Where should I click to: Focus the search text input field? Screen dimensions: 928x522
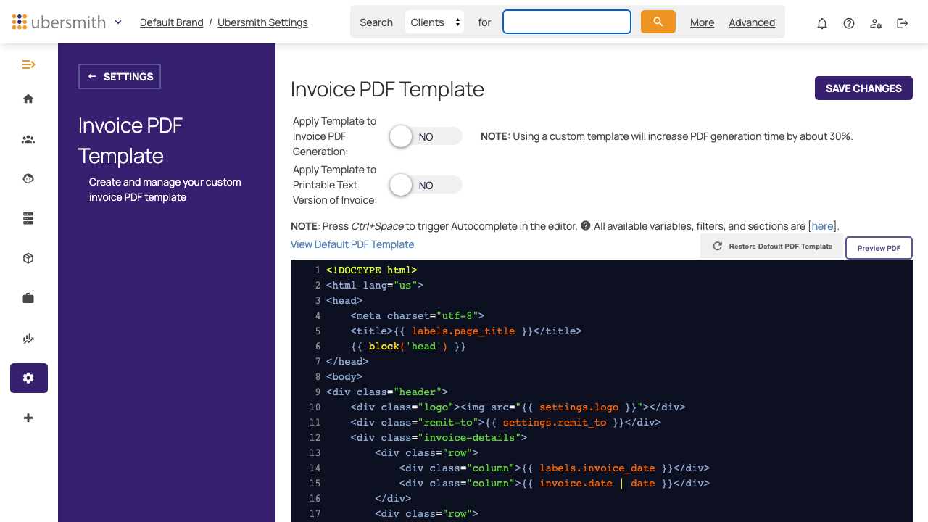tap(567, 22)
